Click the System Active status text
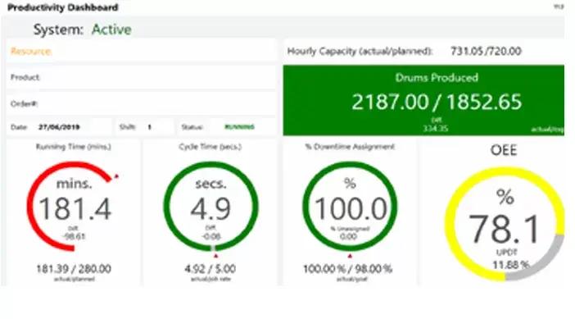Viewport: 575px width, 319px height. 83,30
